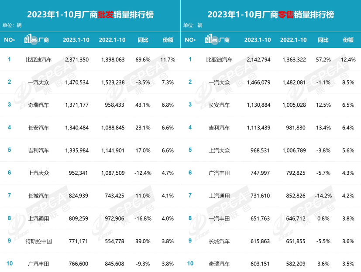Click 2023.1-10 header in retail table

tap(257, 40)
